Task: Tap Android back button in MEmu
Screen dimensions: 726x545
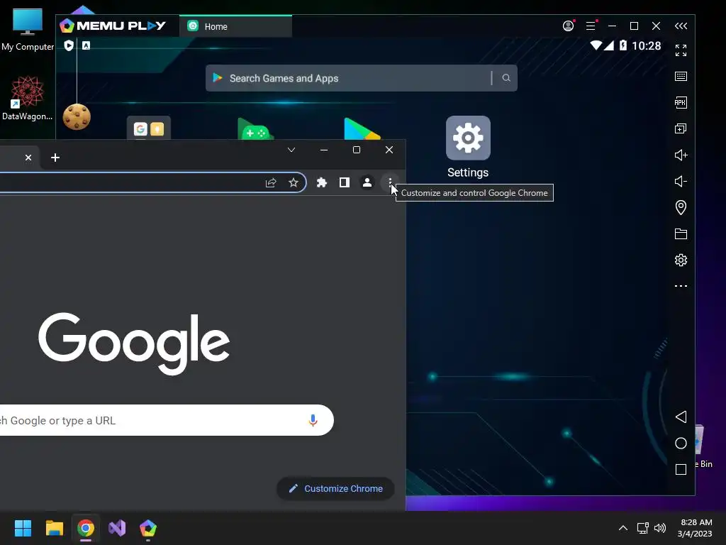Action: [681, 417]
